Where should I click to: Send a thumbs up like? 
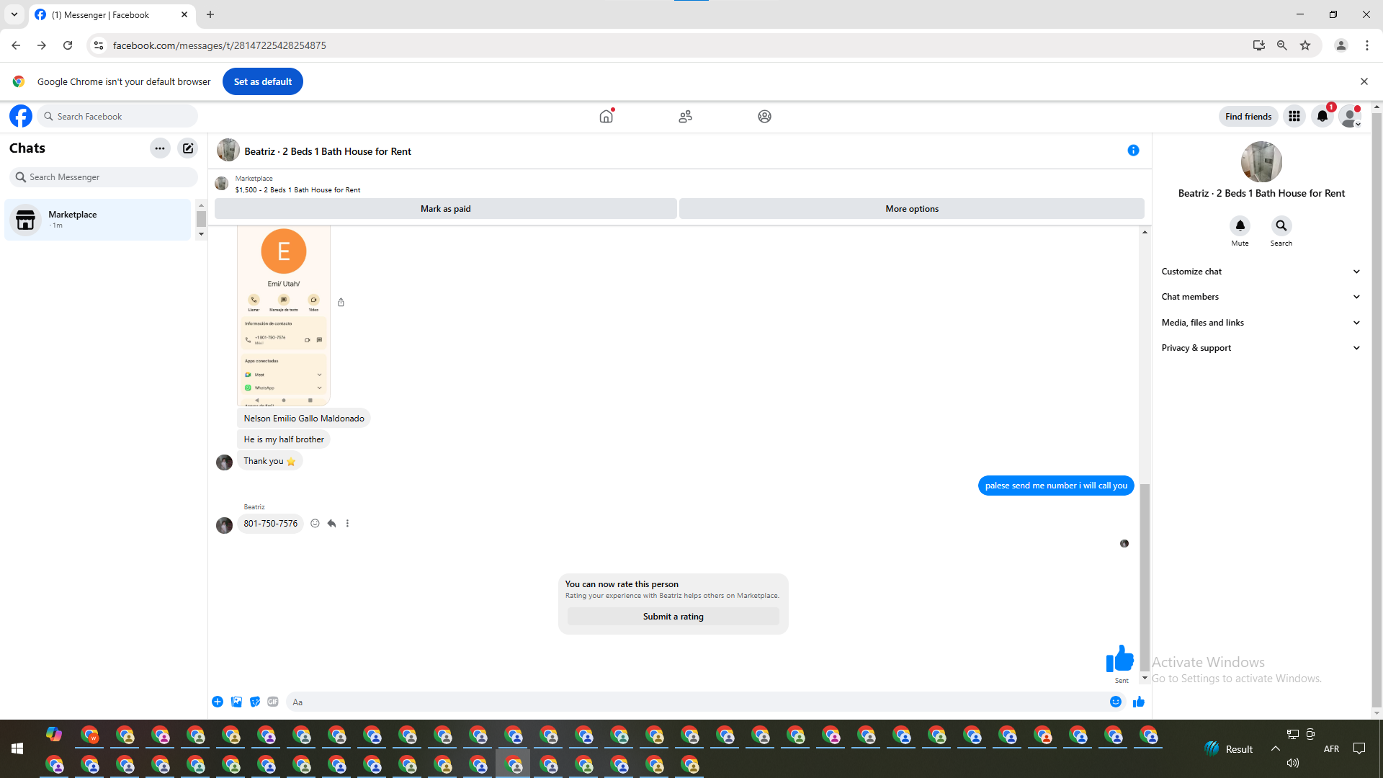coord(1139,702)
